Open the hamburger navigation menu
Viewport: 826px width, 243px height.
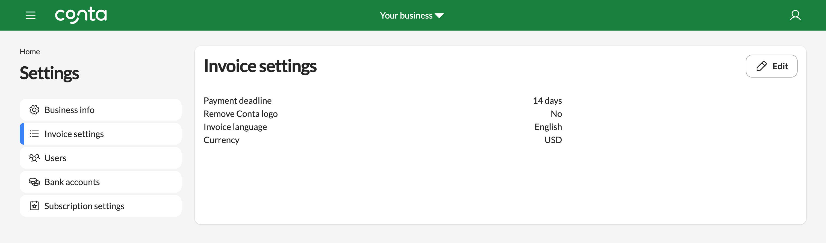click(x=31, y=15)
